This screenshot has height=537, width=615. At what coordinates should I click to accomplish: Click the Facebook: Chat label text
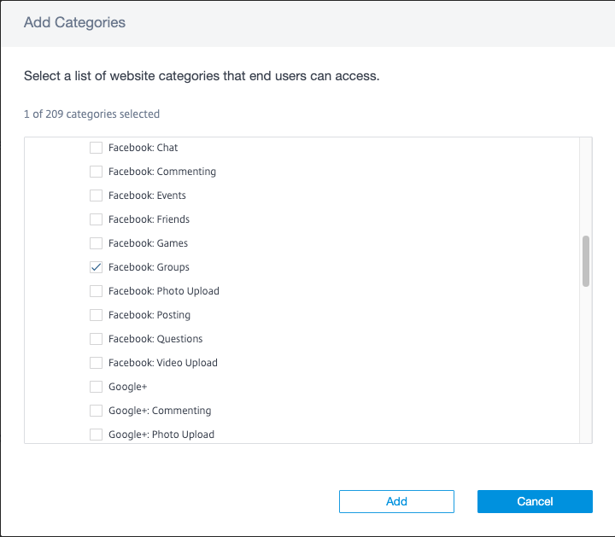coord(143,148)
